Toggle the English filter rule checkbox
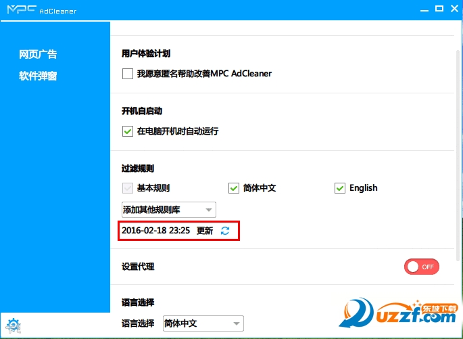Image resolution: width=463 pixels, height=339 pixels. click(x=340, y=188)
